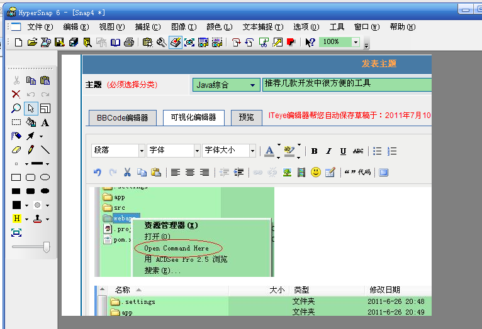Click the bulleted list icon
Image resolution: width=482 pixels, height=329 pixels.
(x=377, y=151)
